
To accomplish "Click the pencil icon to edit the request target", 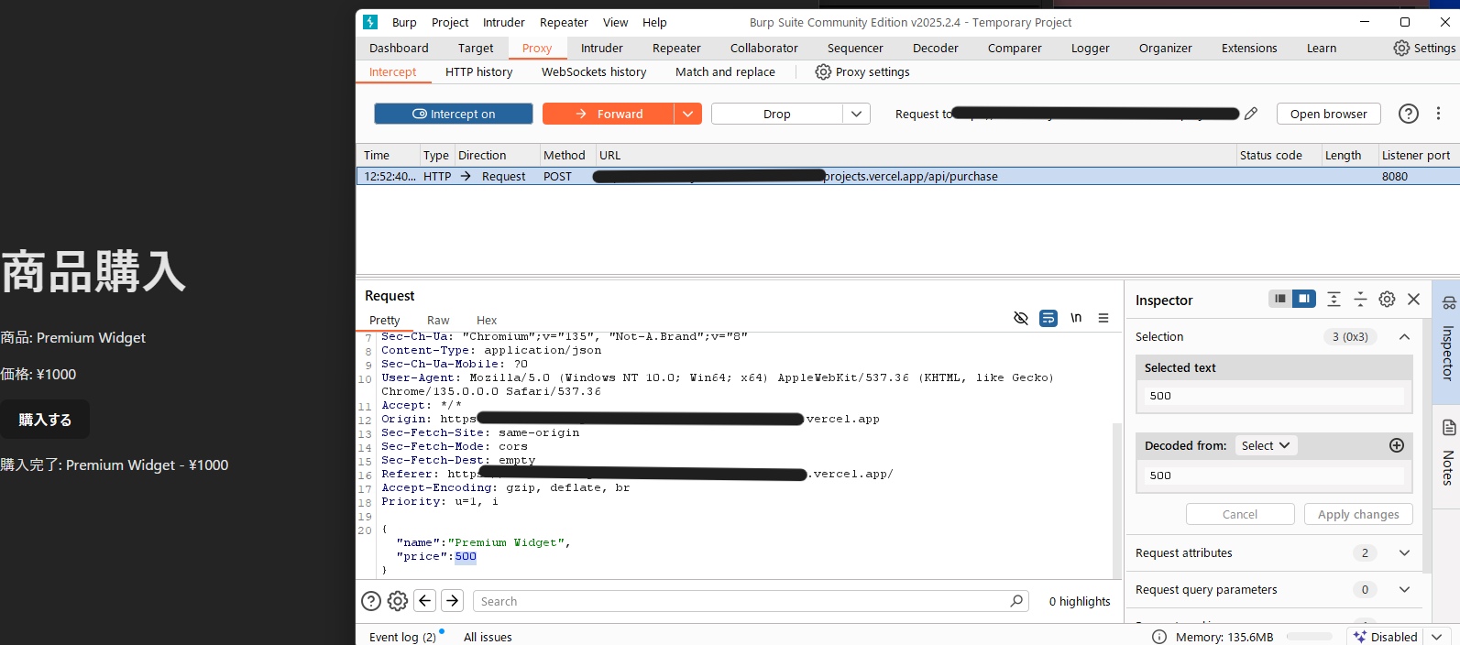I will (x=1251, y=114).
